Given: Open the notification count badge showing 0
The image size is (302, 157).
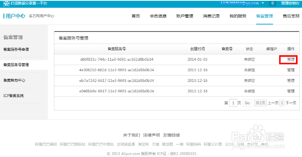Looking at the screenshot, I should 272,3.
